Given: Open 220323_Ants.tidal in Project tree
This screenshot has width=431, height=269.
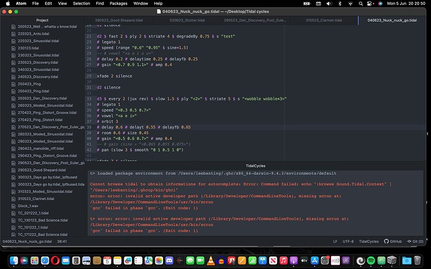Looking at the screenshot, I should pos(34,34).
